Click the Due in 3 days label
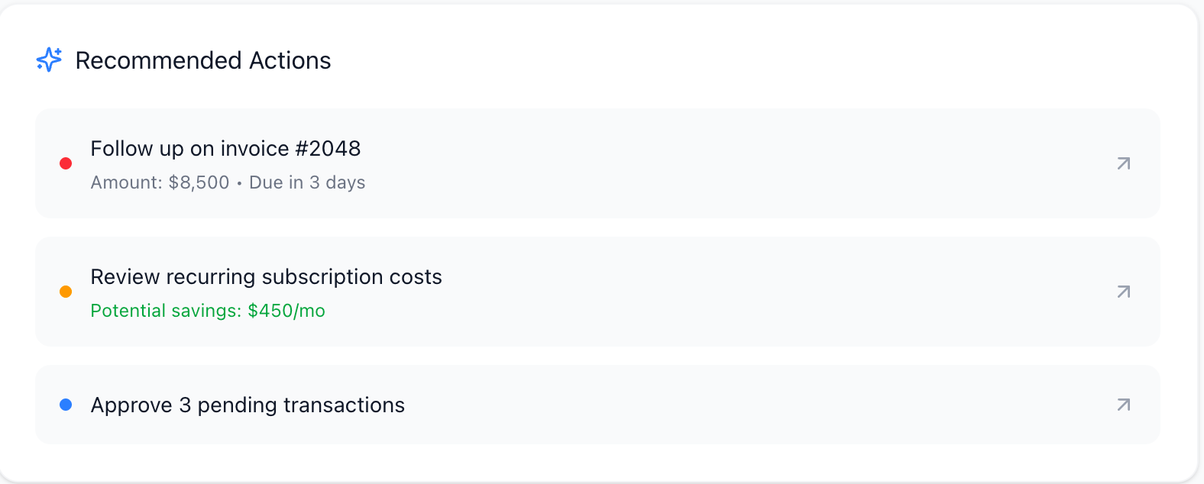 [307, 183]
